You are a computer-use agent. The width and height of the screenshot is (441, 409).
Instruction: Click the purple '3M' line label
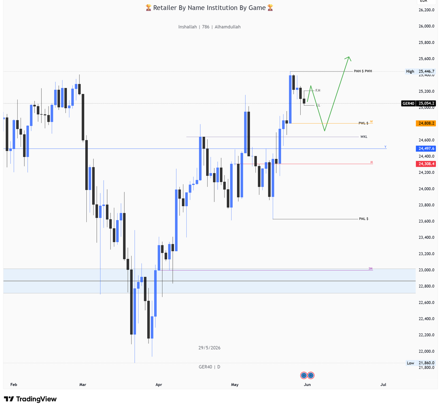pos(370,269)
